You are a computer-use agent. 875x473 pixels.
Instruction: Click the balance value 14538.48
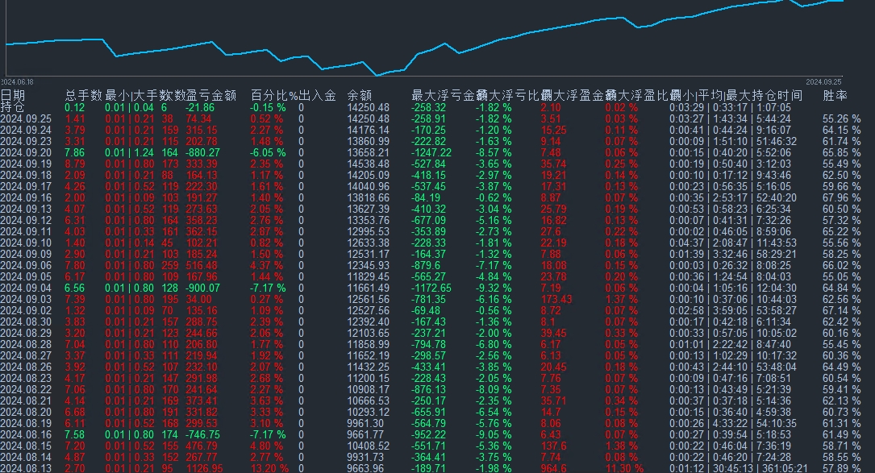[x=369, y=164]
